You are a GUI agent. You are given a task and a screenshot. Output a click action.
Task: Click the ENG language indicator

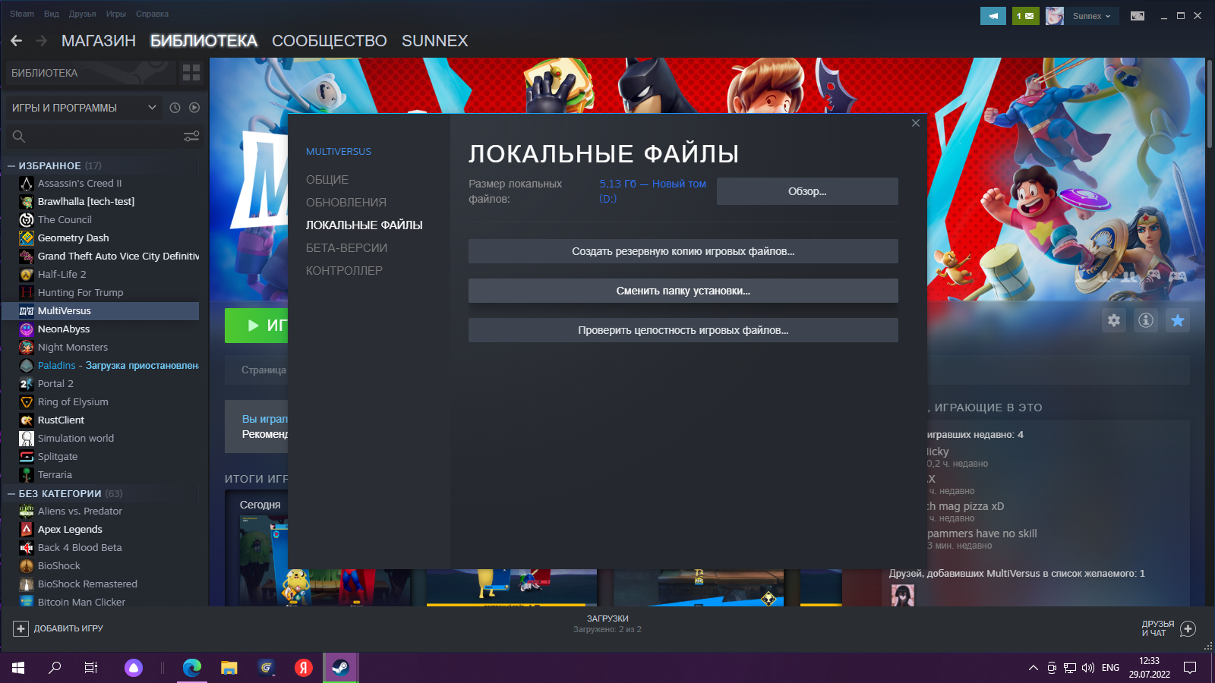pos(1110,668)
